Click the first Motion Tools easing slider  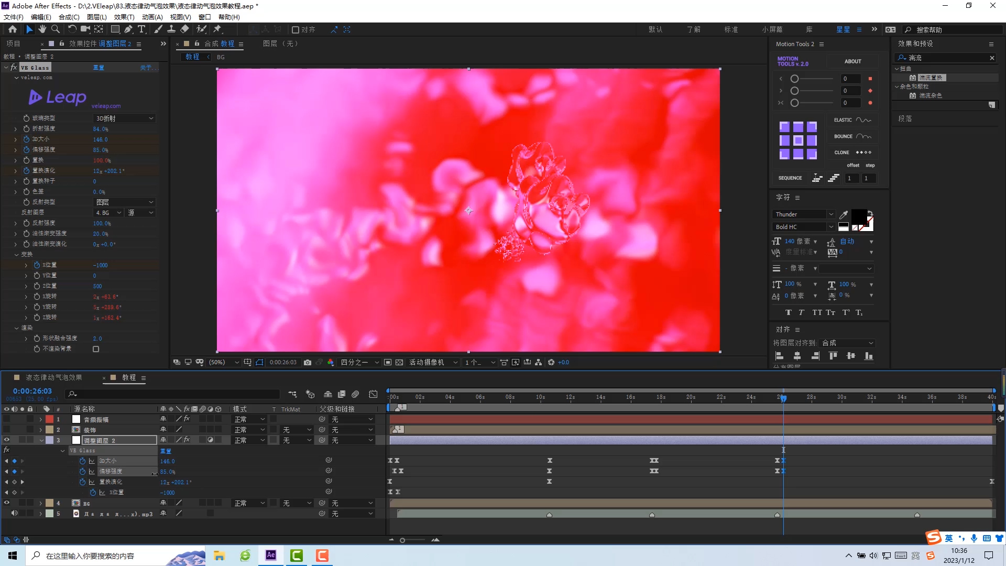tap(812, 79)
